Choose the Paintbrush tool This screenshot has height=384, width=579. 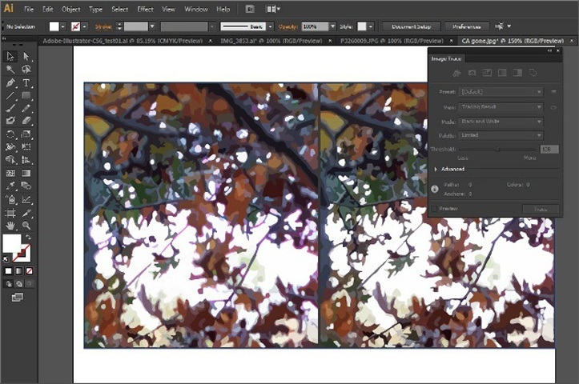(10, 108)
